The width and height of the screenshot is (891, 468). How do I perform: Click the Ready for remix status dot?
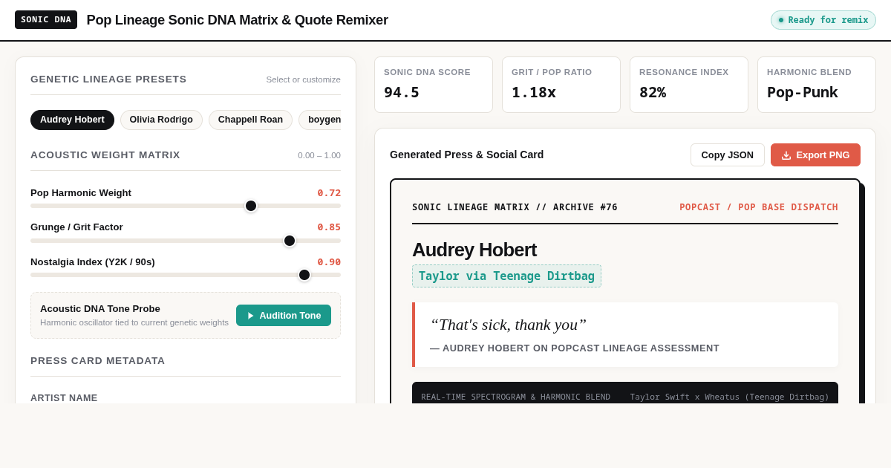pyautogui.click(x=781, y=20)
